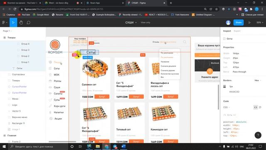This screenshot has height=150, width=266.
Task: Click the Present play icon
Action: 249,22
